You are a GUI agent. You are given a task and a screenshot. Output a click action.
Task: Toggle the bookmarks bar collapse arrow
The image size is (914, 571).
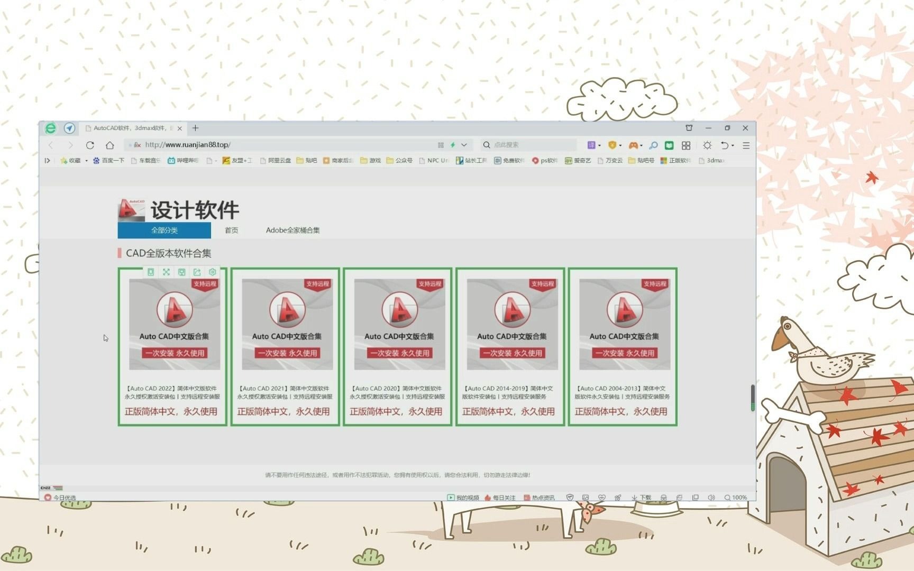pos(48,160)
